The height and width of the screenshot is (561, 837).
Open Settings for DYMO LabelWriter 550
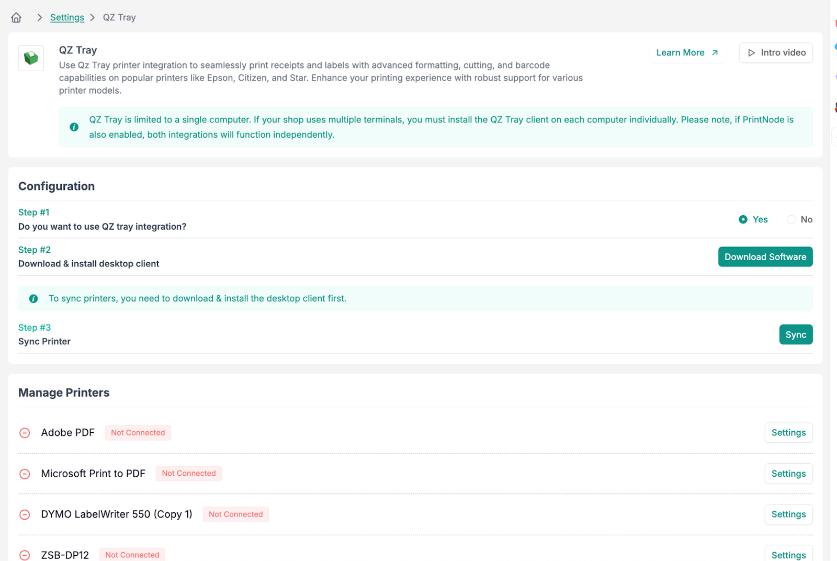[x=788, y=514]
